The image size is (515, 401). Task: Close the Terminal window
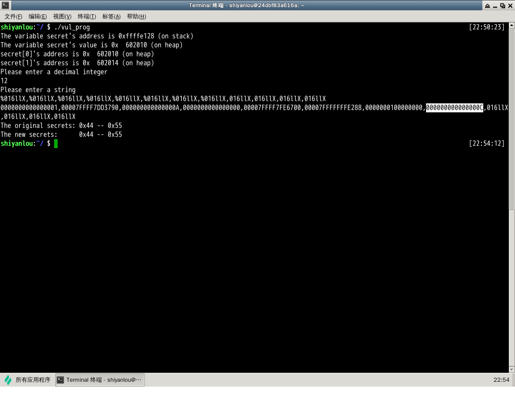pos(510,5)
